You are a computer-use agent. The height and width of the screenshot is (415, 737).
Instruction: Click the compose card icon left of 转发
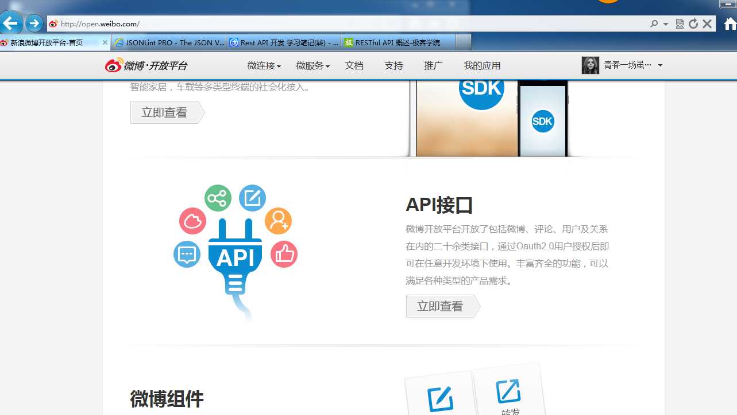pos(441,400)
